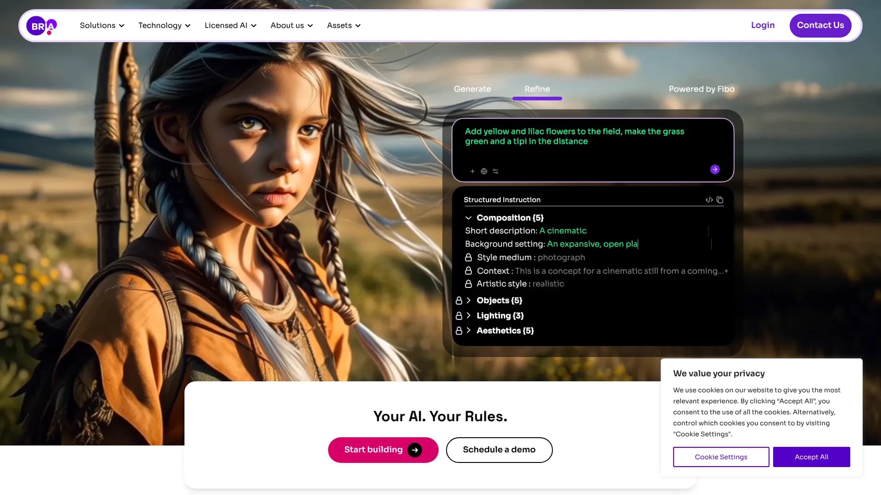
Task: Expand truncated Context text with plus sign
Action: (x=726, y=271)
